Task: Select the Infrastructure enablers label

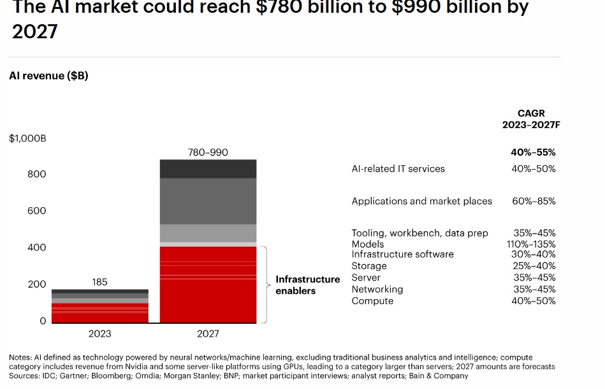Action: coord(307,285)
